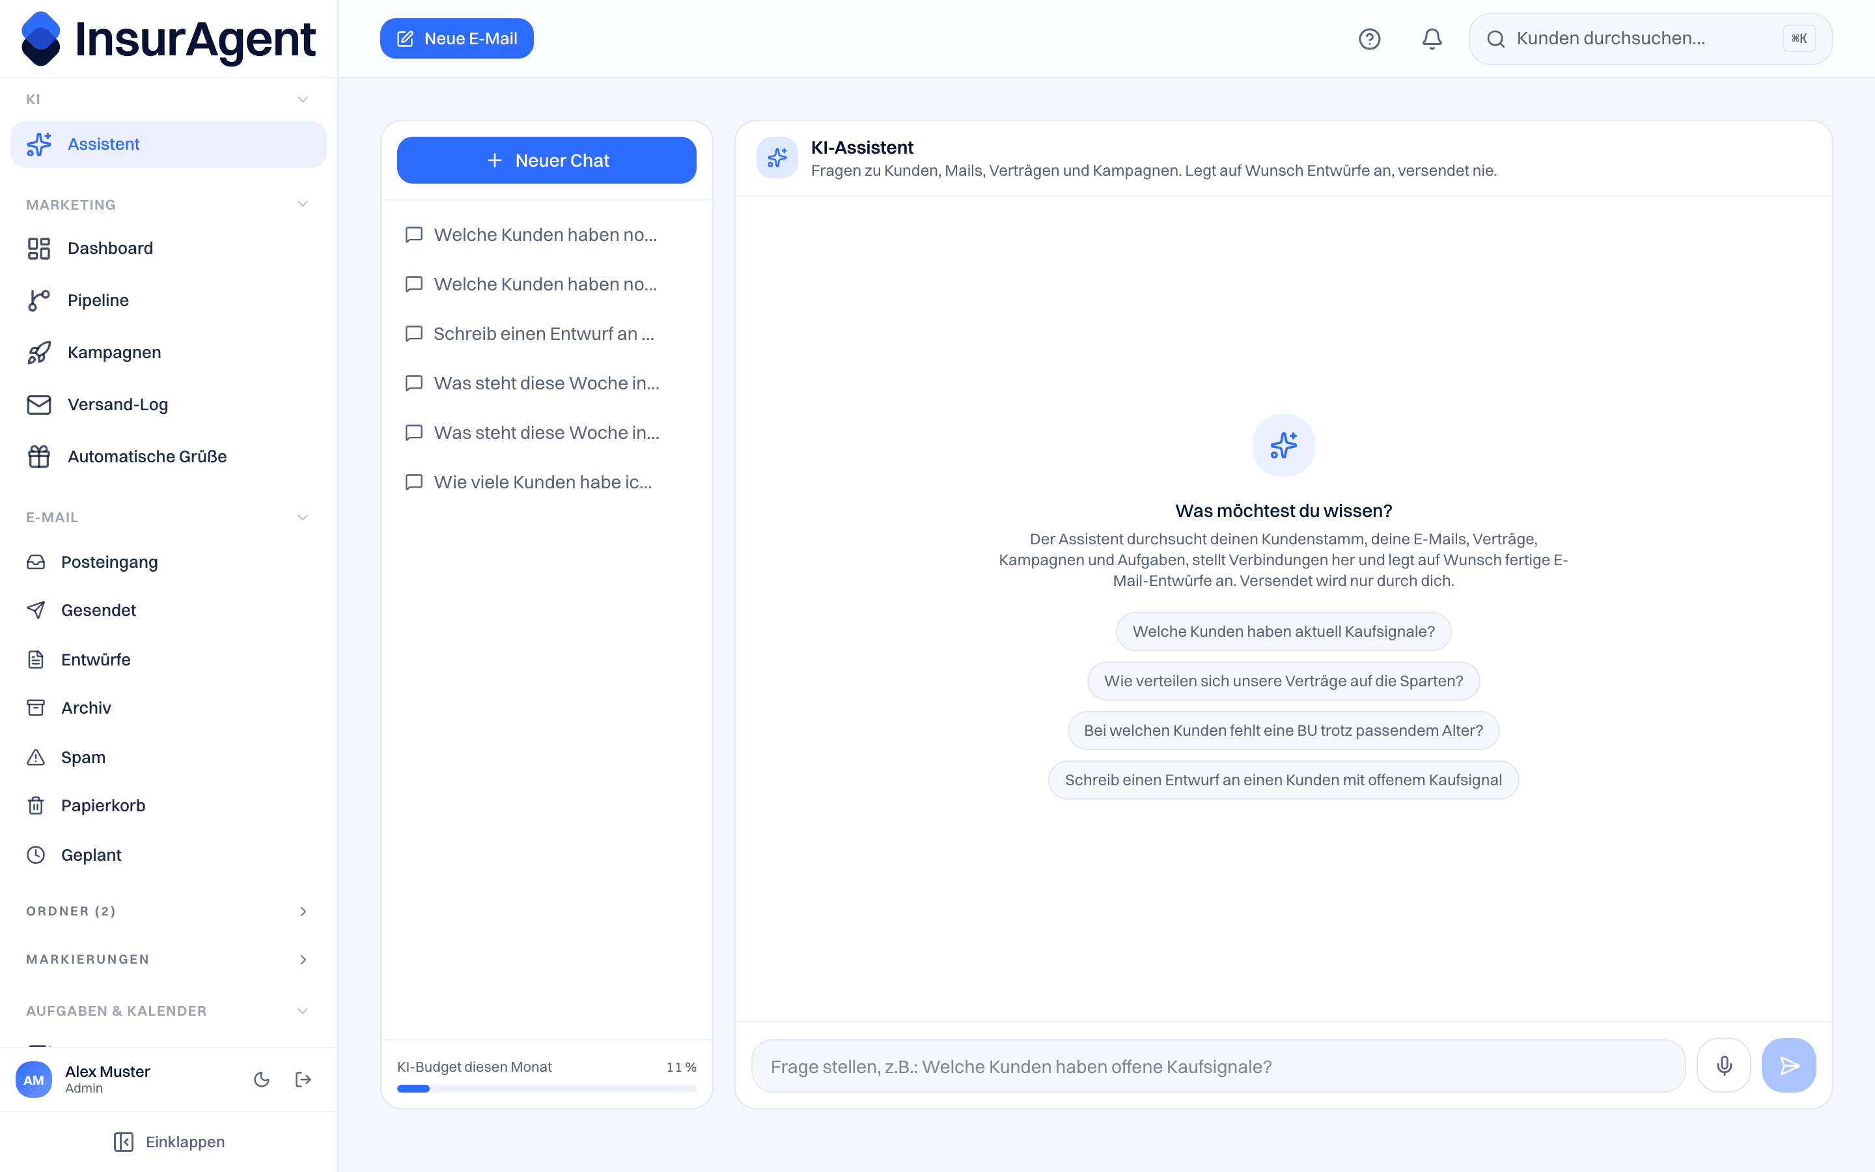Open the Versand-Log

pos(168,404)
